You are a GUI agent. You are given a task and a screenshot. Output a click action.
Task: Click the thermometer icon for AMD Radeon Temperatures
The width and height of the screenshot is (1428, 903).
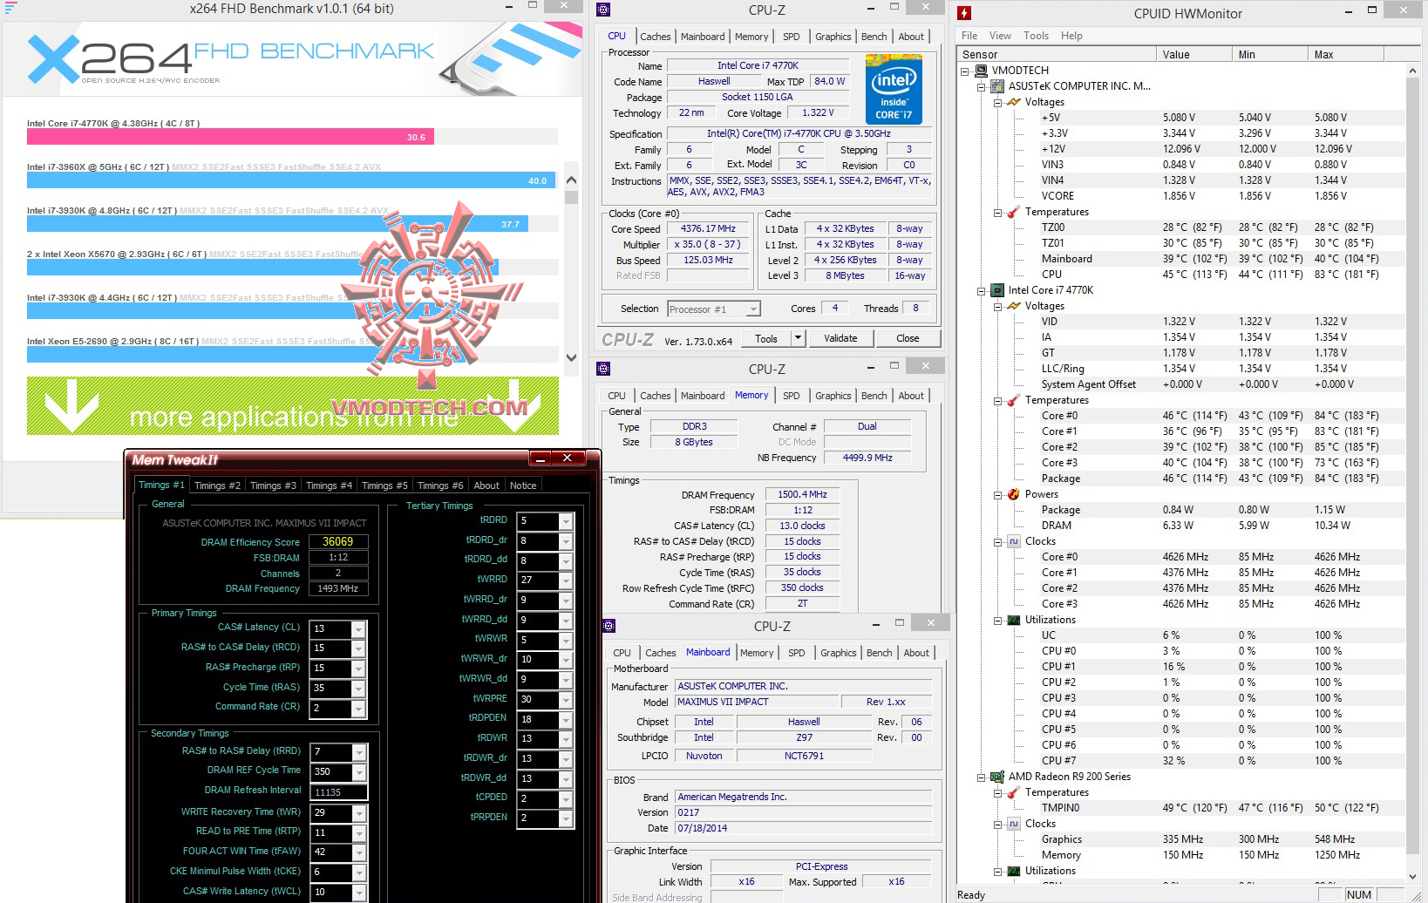point(1014,792)
